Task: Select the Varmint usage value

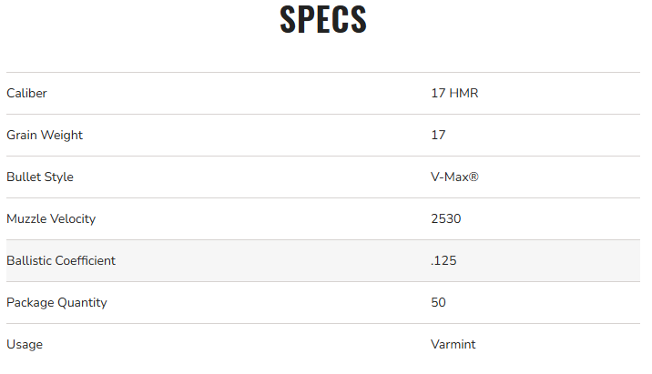Action: pos(453,344)
